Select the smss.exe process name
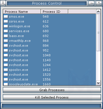Image resolution: width=103 pixels, height=109 pixels. coord(17,17)
